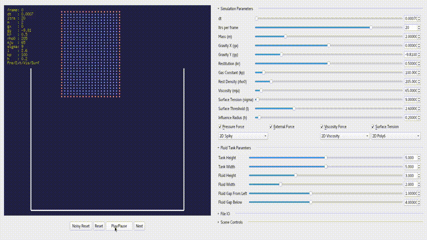Open the 2D Poly6 kernel dropdown

pos(395,135)
